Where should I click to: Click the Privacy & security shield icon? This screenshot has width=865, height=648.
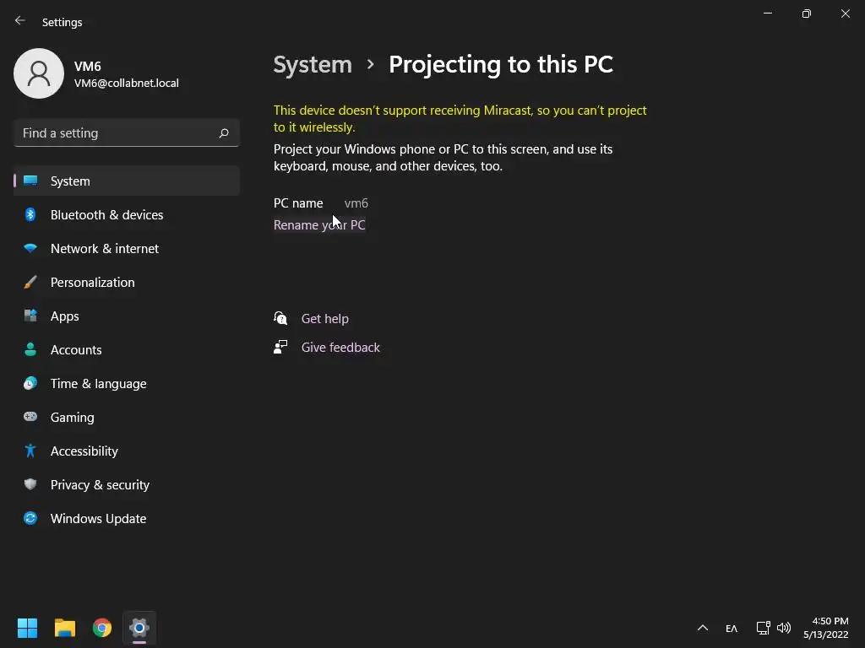pos(30,485)
